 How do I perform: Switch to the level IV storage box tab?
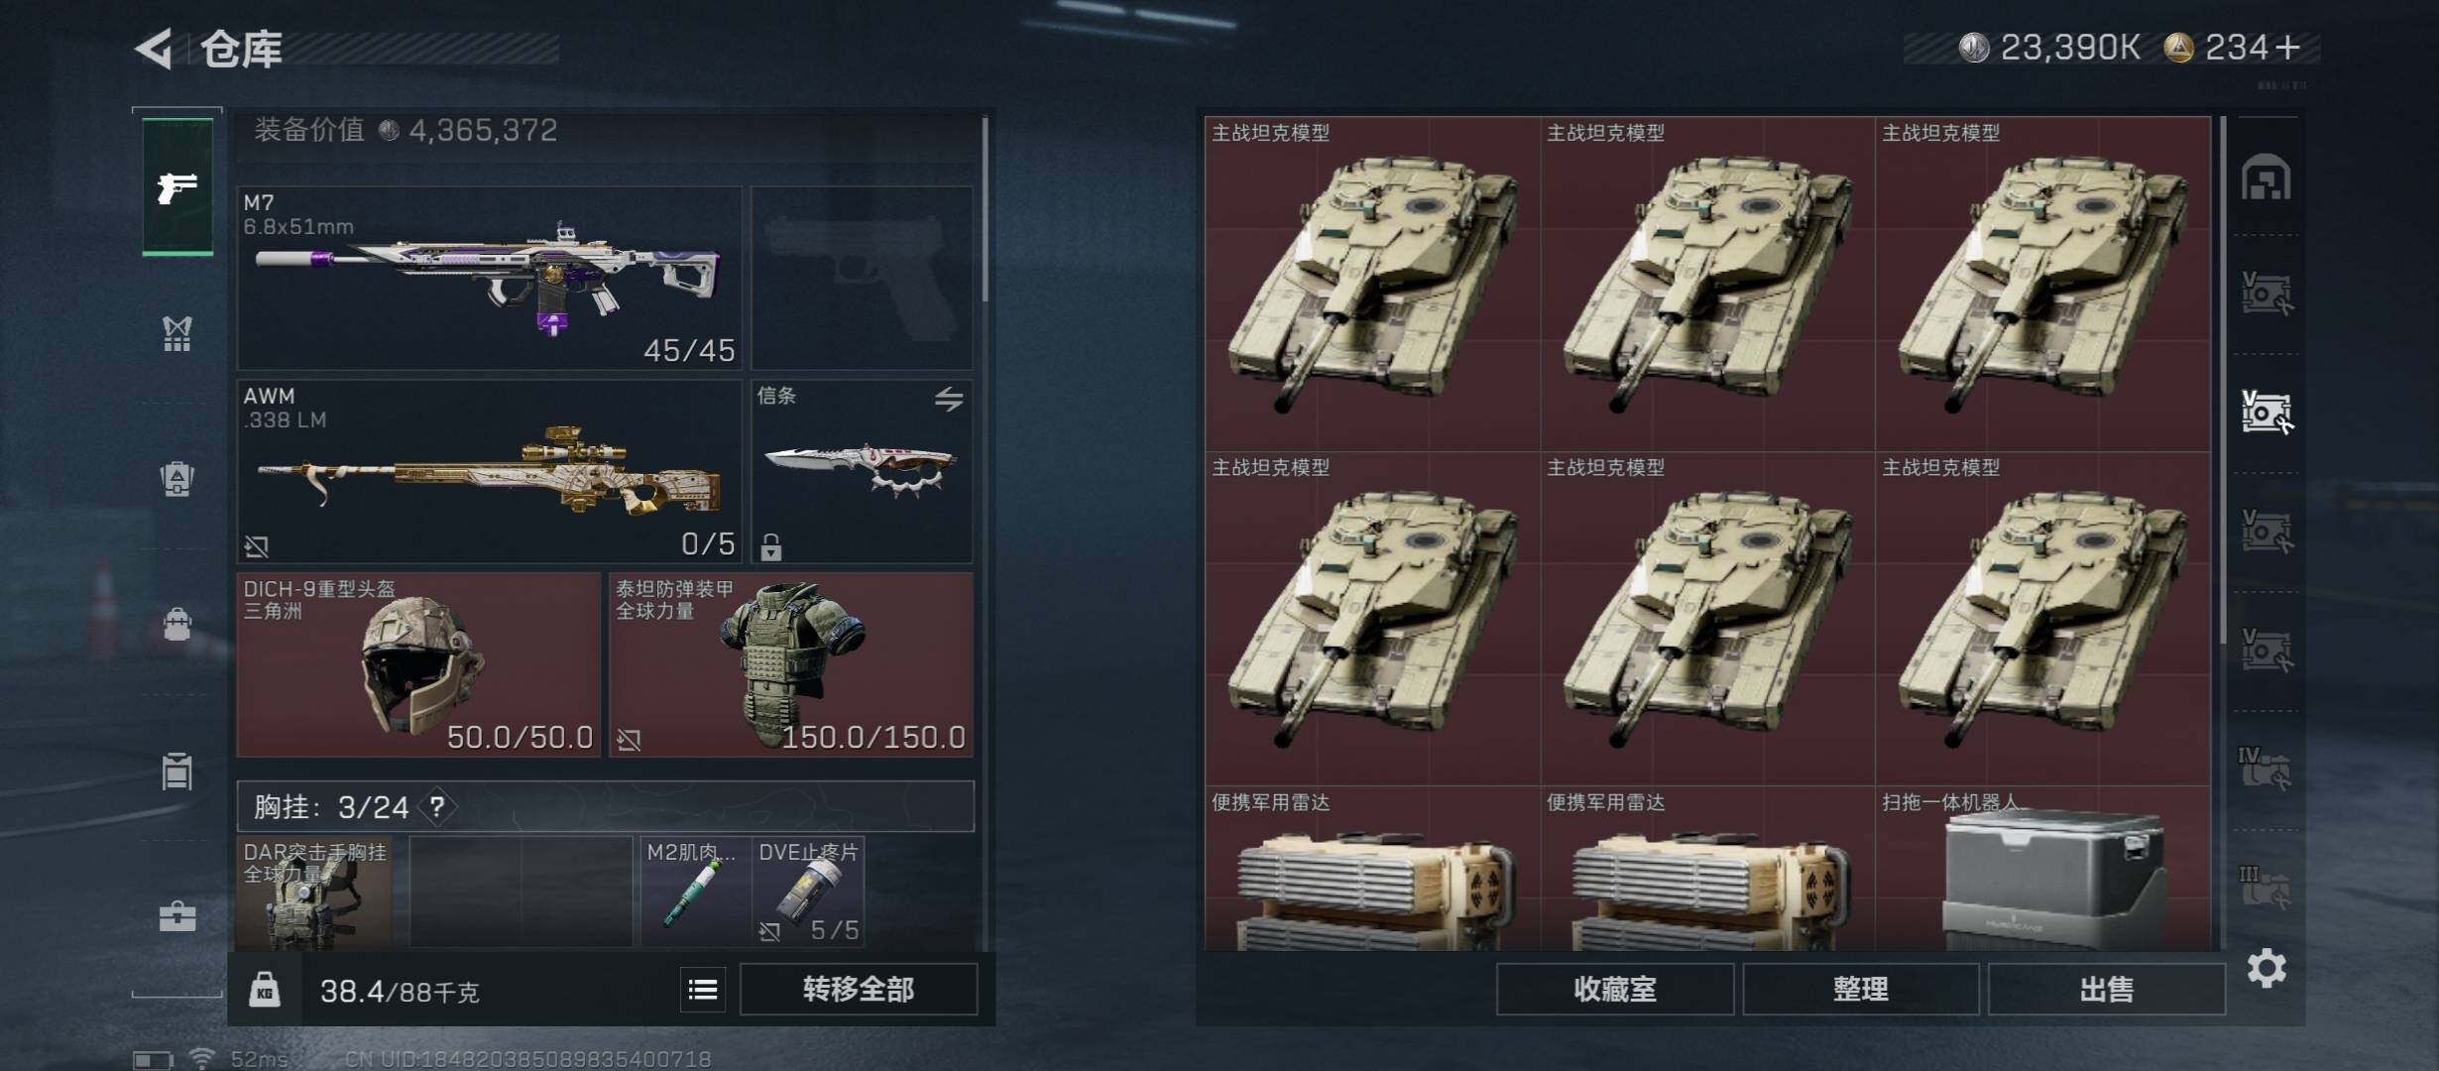point(2265,768)
